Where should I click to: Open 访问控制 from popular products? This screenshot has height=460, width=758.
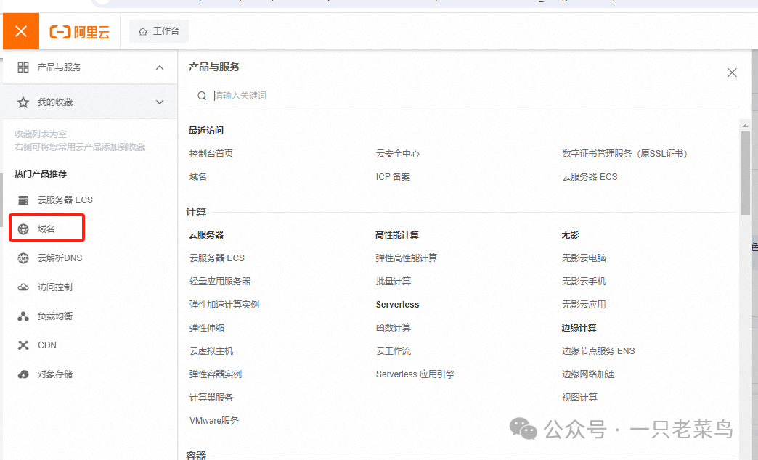pos(55,287)
